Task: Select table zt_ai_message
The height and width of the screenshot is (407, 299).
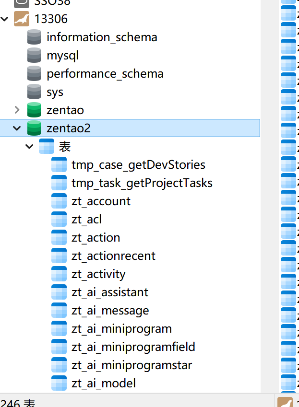Action: [110, 311]
